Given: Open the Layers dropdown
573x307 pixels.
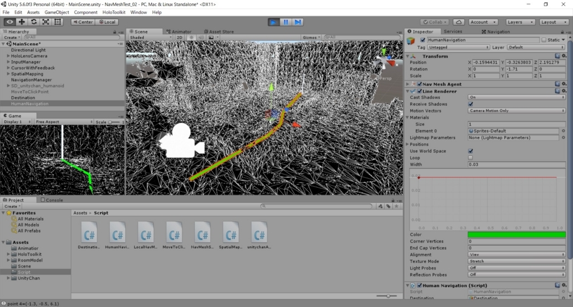Looking at the screenshot, I should pos(520,22).
